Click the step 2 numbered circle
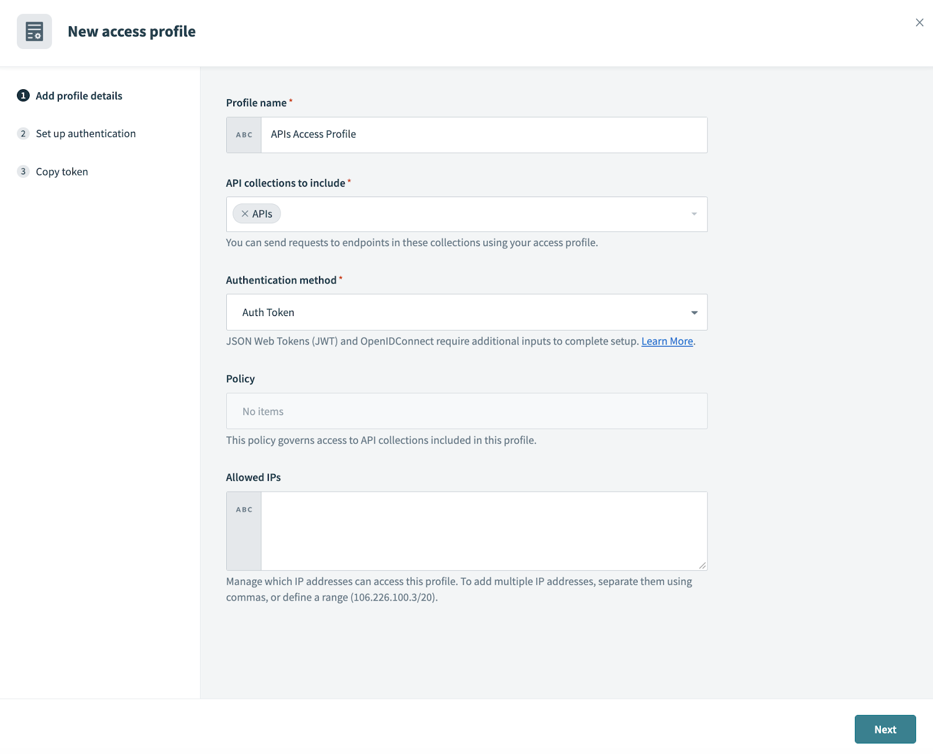 click(x=23, y=133)
